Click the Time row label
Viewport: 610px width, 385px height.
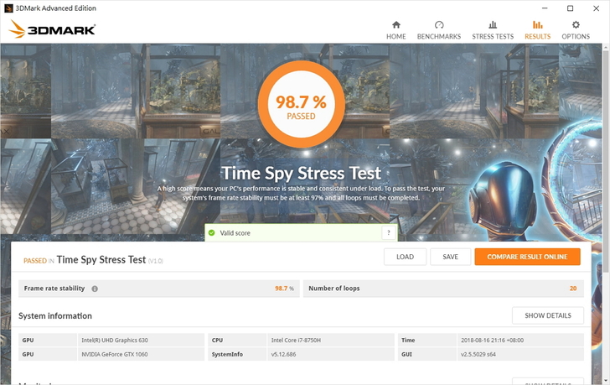[x=408, y=341]
